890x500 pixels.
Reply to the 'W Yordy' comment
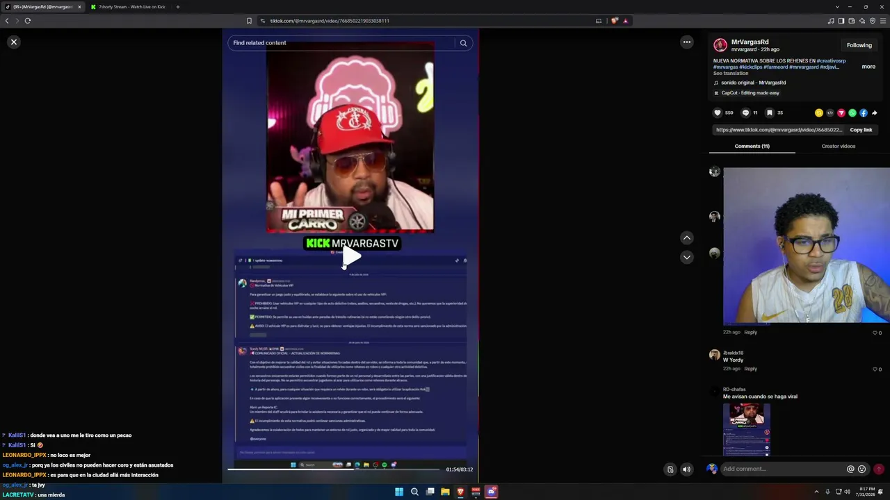point(750,369)
